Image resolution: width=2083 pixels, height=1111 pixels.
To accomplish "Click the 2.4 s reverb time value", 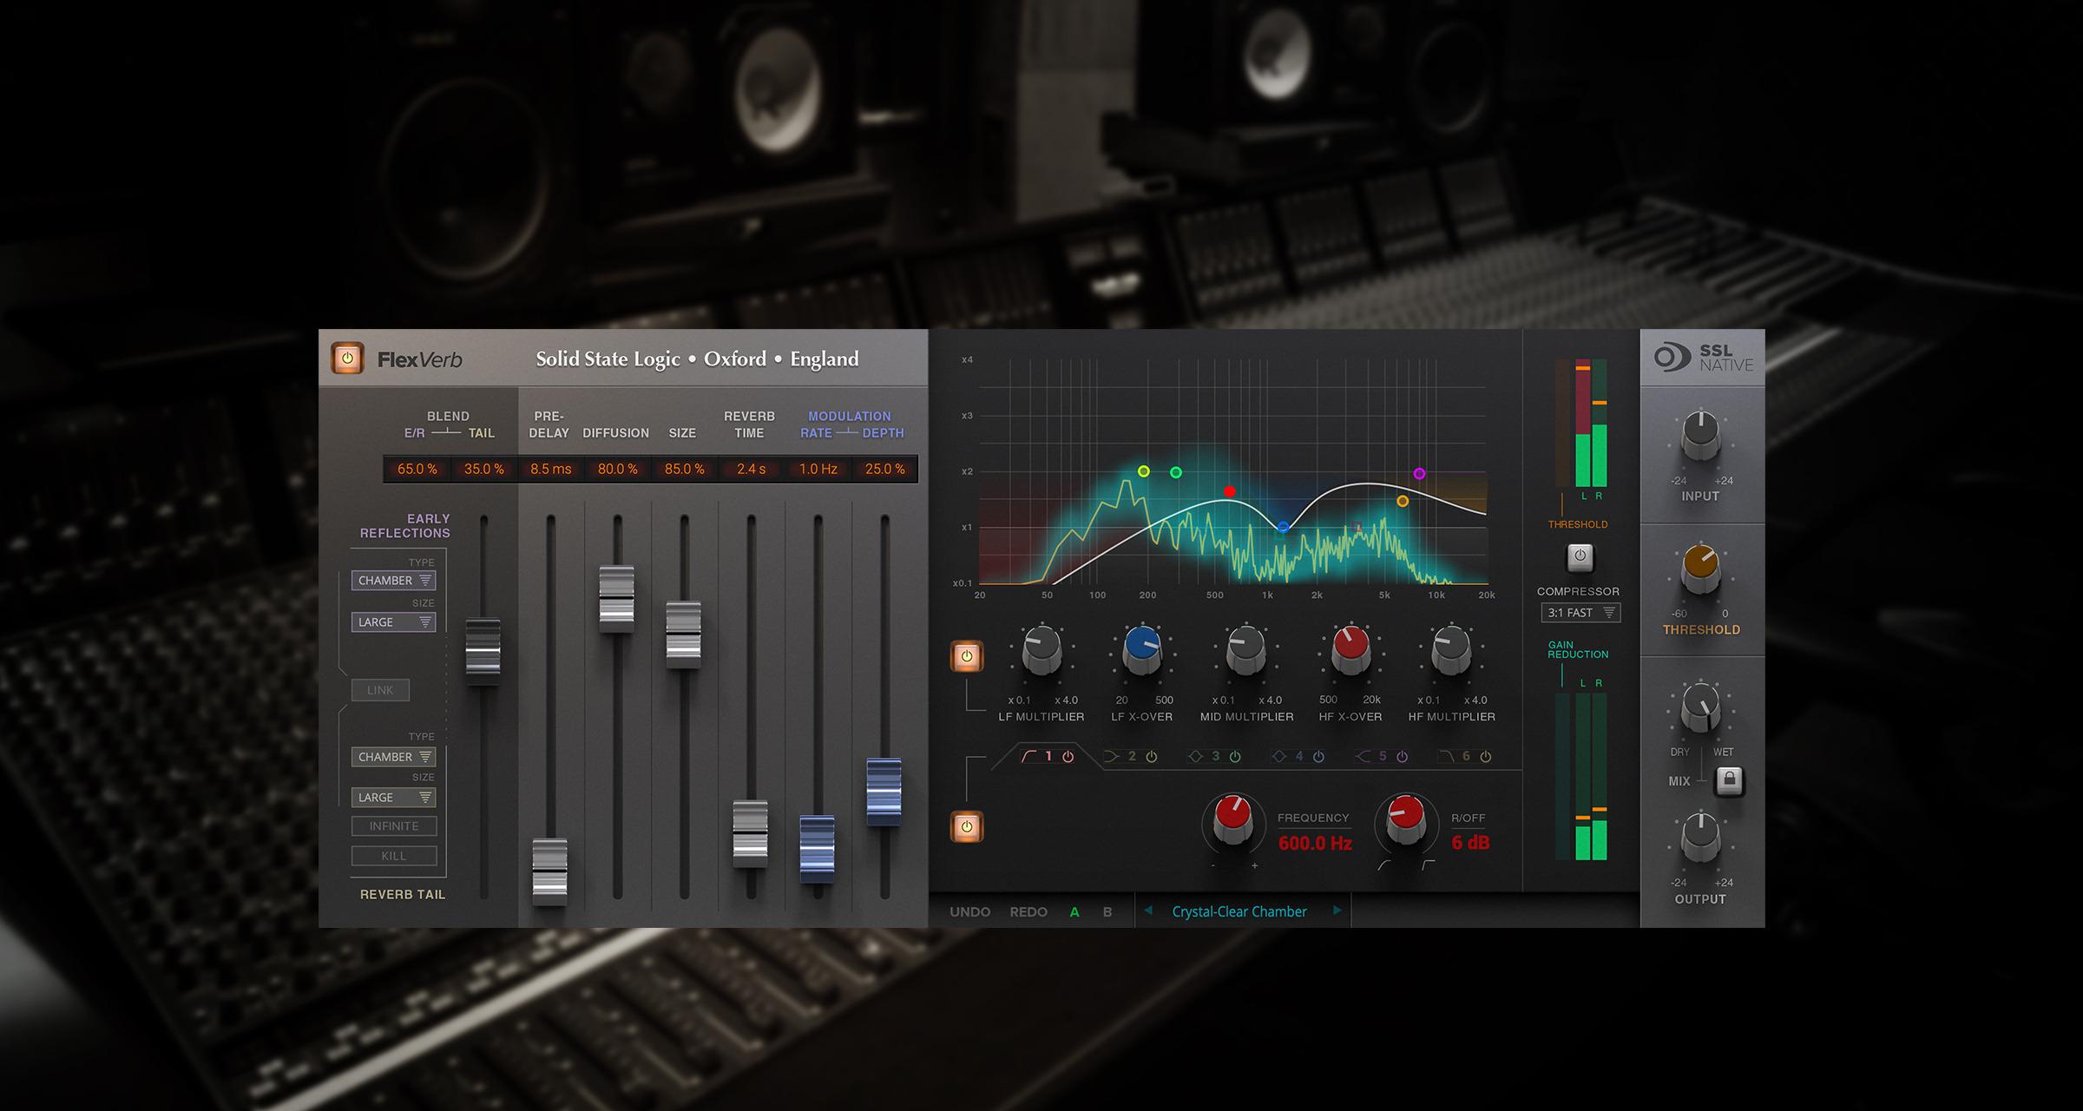I will 751,469.
